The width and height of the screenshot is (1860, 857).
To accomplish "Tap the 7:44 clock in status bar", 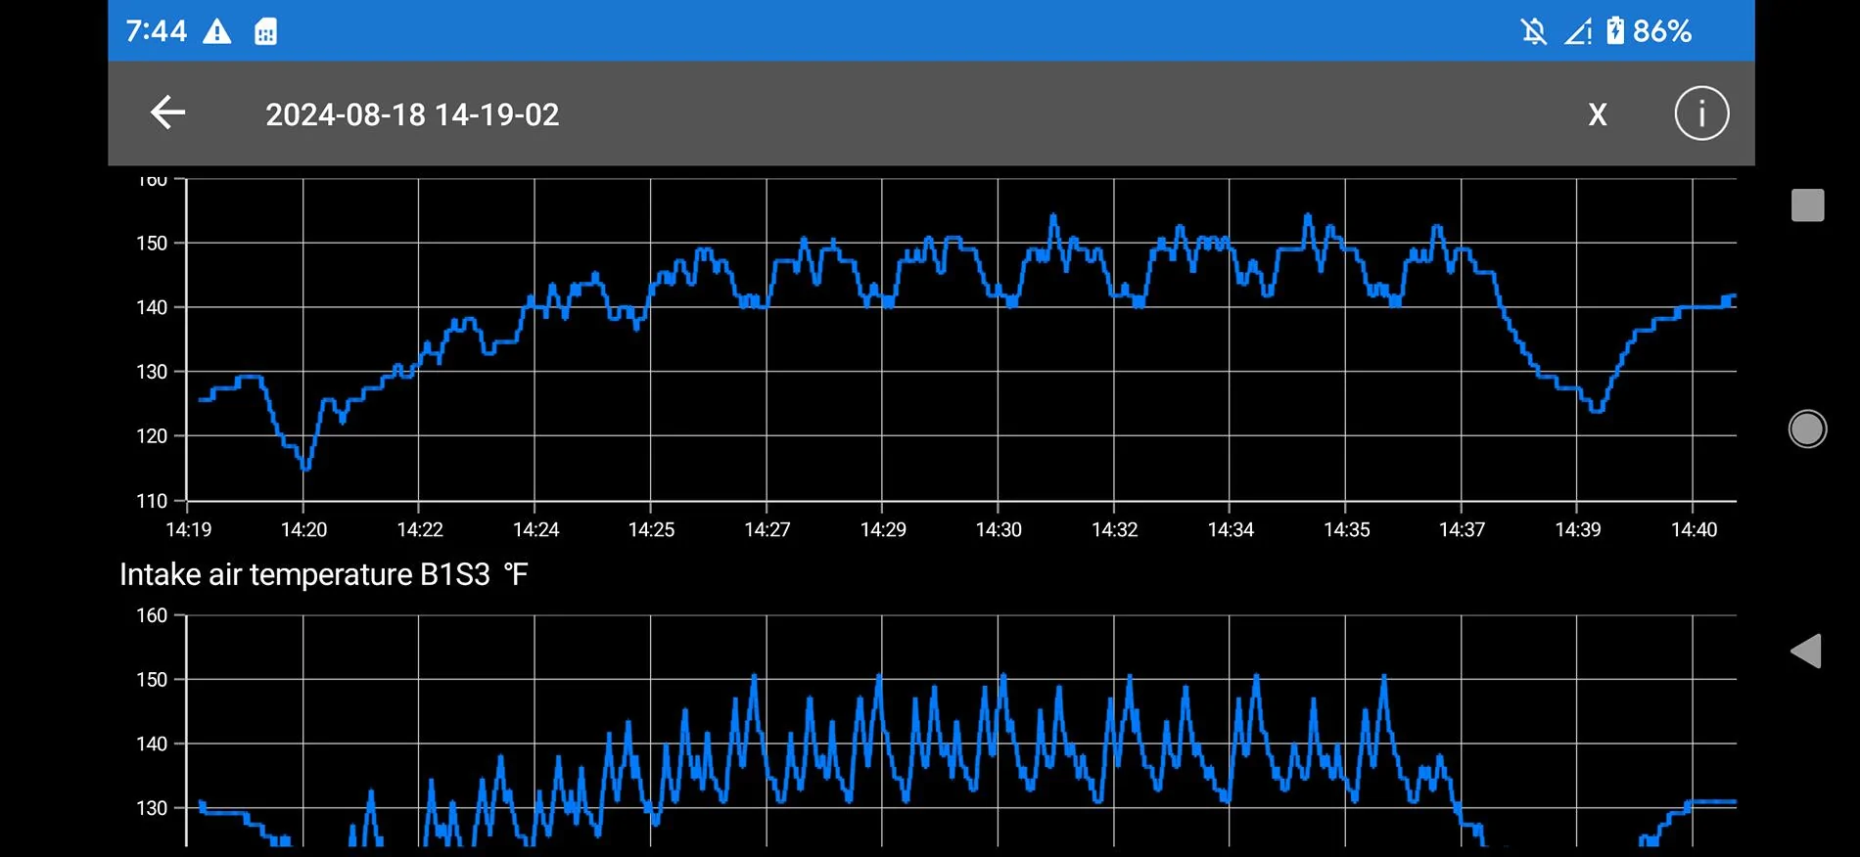I will pos(156,31).
